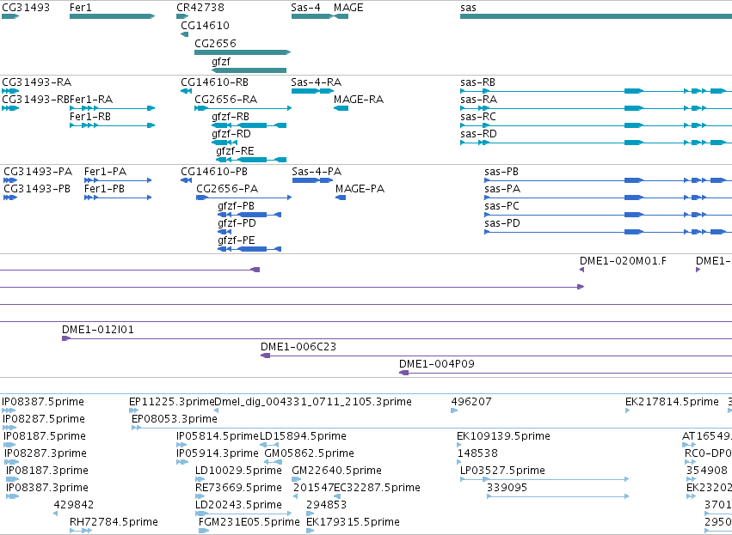The image size is (732, 535).
Task: Click the CG14610-RB transcript label
Action: (x=215, y=82)
